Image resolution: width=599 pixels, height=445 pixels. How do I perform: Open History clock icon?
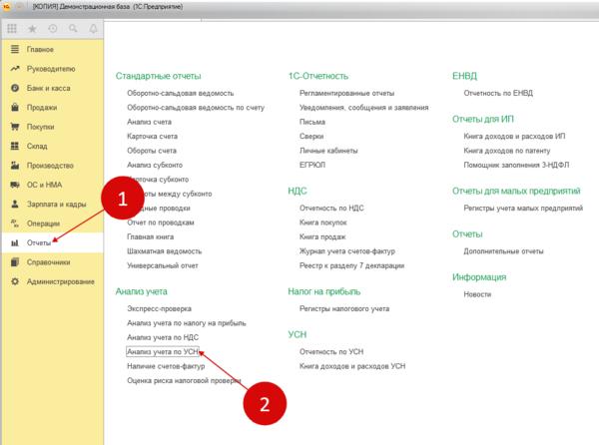[53, 29]
